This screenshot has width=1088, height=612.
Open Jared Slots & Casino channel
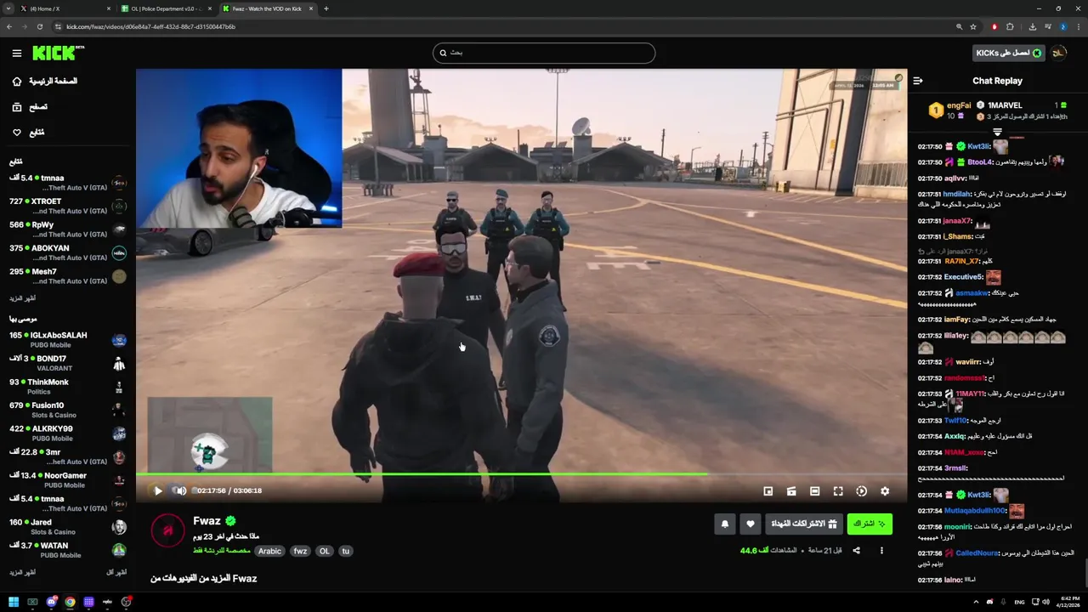pos(68,527)
